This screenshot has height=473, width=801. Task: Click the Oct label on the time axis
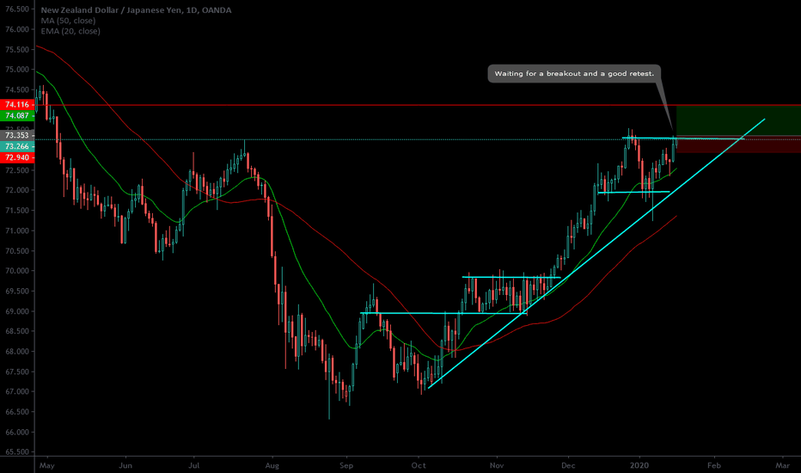pyautogui.click(x=419, y=464)
